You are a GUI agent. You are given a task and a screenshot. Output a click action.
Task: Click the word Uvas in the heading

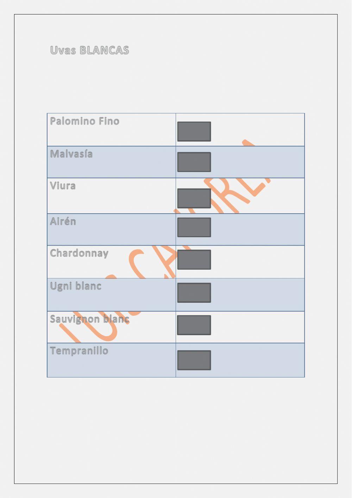click(x=63, y=50)
